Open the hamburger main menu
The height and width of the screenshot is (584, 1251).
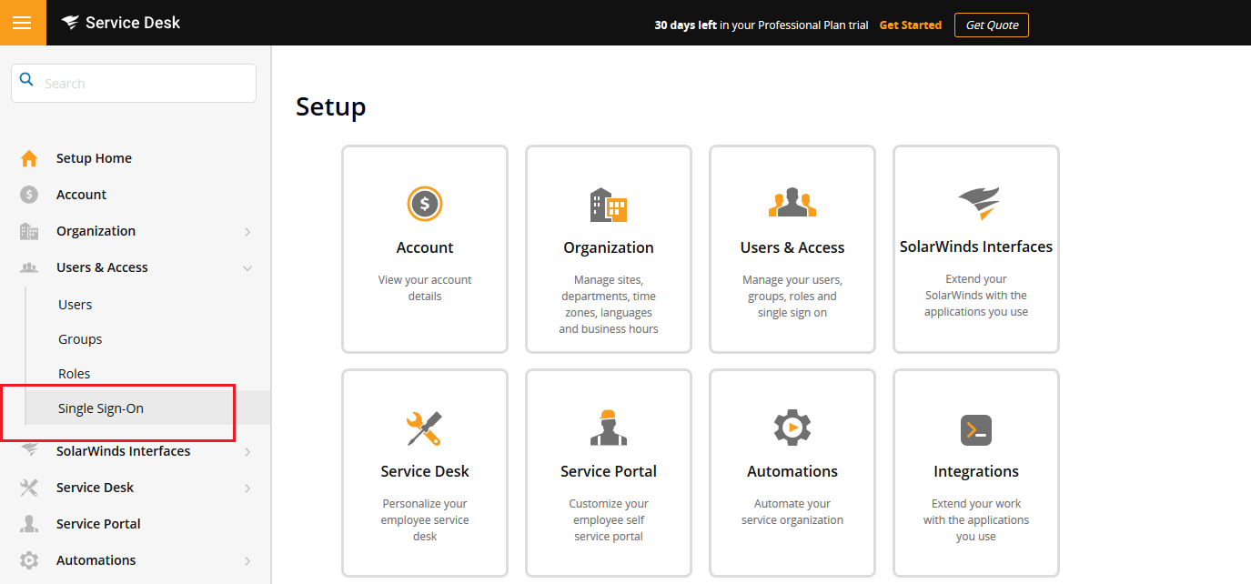click(x=22, y=23)
